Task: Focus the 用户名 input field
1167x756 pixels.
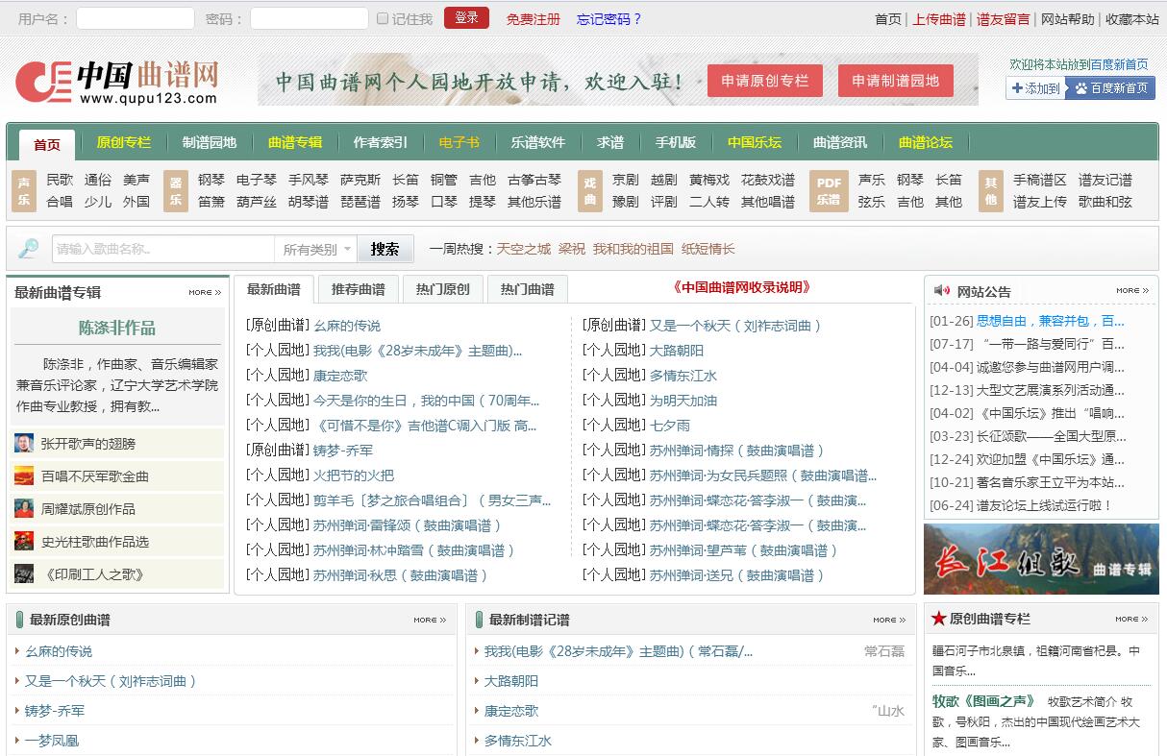Action: click(x=135, y=18)
